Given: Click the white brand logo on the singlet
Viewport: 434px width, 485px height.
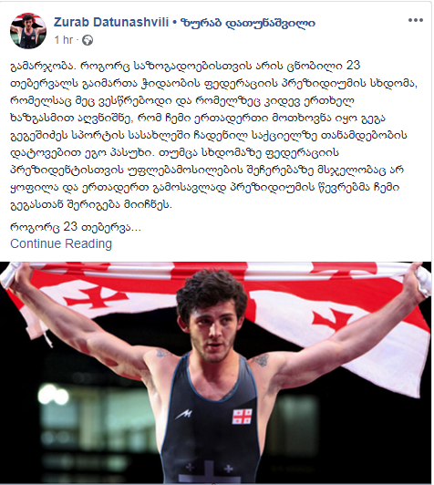Looking at the screenshot, I should (184, 415).
